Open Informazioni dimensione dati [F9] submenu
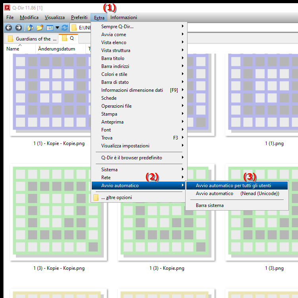The height and width of the screenshot is (298, 298). 139,90
